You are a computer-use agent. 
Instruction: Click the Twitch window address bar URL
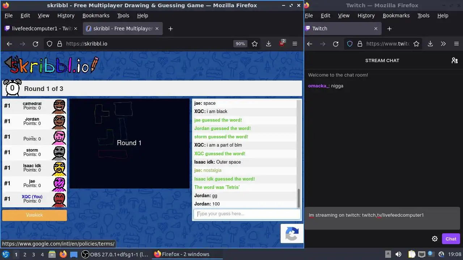[388, 44]
